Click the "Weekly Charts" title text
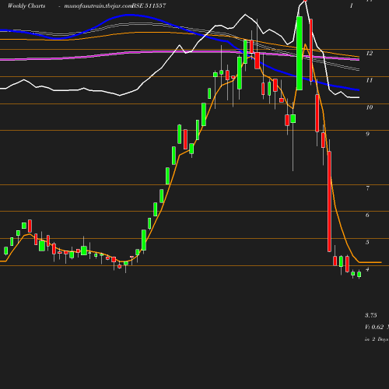 click(26, 5)
